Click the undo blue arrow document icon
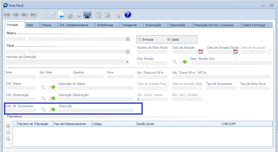The width and height of the screenshot is (278, 152). [61, 15]
